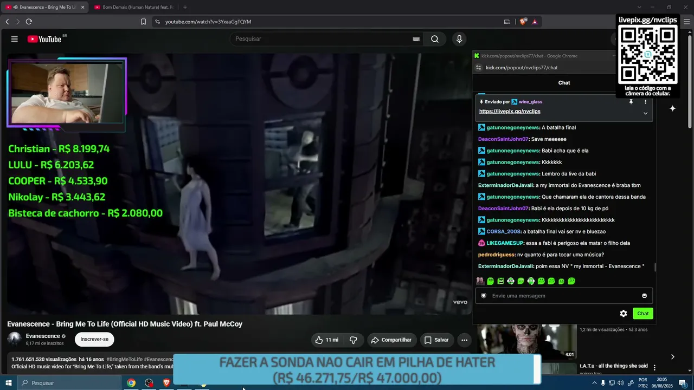Subscribe with the Inscrever-se button
Screen dimensions: 694x390
pyautogui.click(x=94, y=340)
